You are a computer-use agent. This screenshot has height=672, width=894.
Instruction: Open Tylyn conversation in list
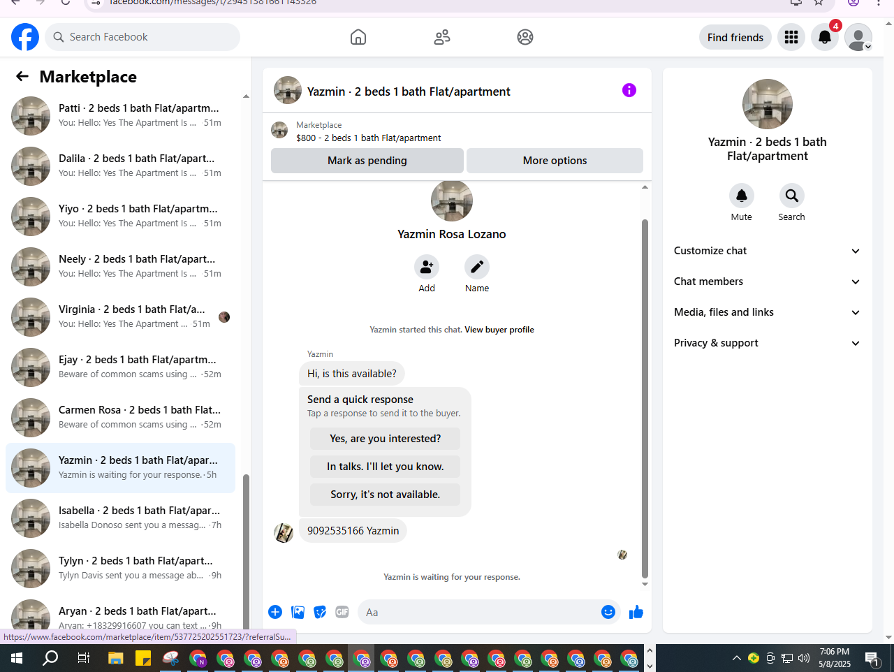coord(120,569)
